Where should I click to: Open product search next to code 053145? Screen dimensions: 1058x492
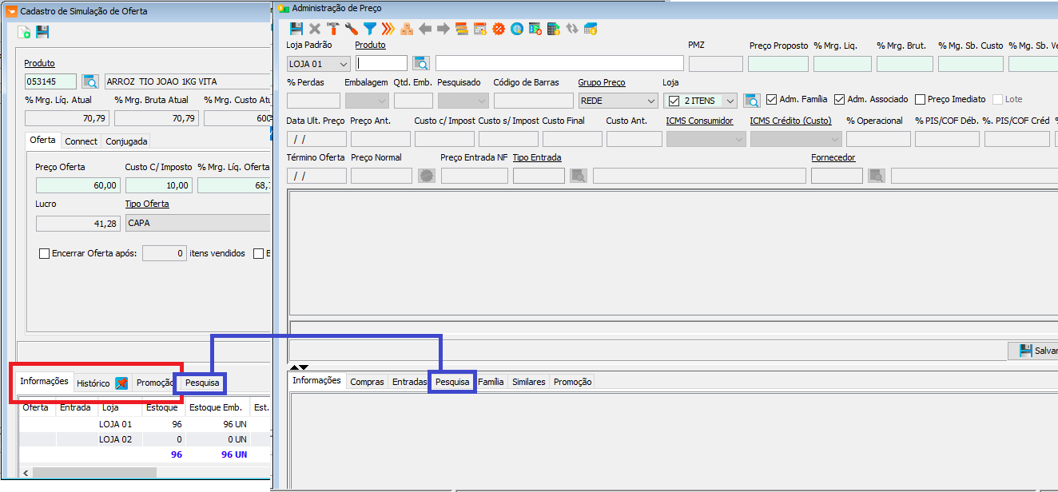click(x=89, y=81)
